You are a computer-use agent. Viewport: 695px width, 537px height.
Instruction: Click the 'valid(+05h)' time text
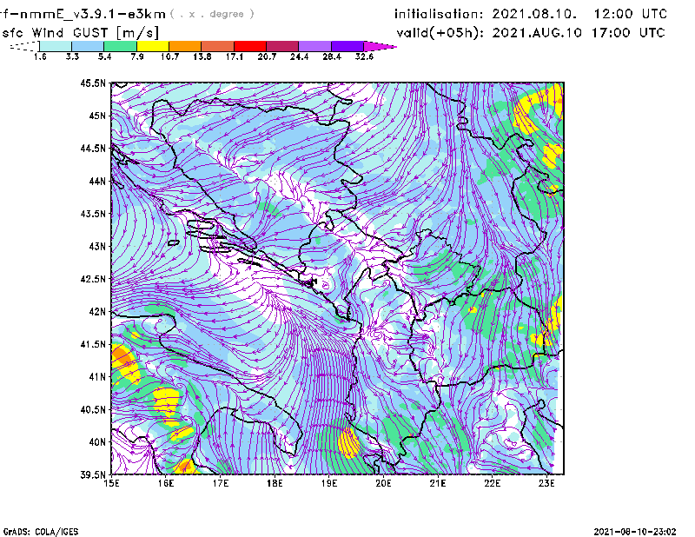(x=531, y=33)
